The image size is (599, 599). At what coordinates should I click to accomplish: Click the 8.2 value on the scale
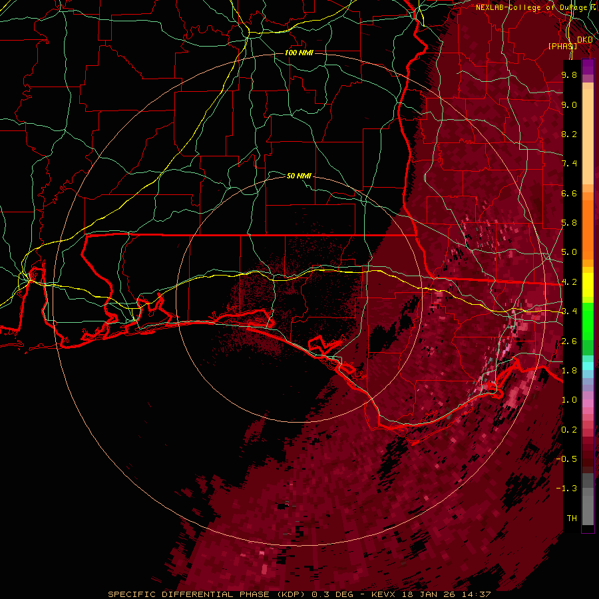pos(569,134)
